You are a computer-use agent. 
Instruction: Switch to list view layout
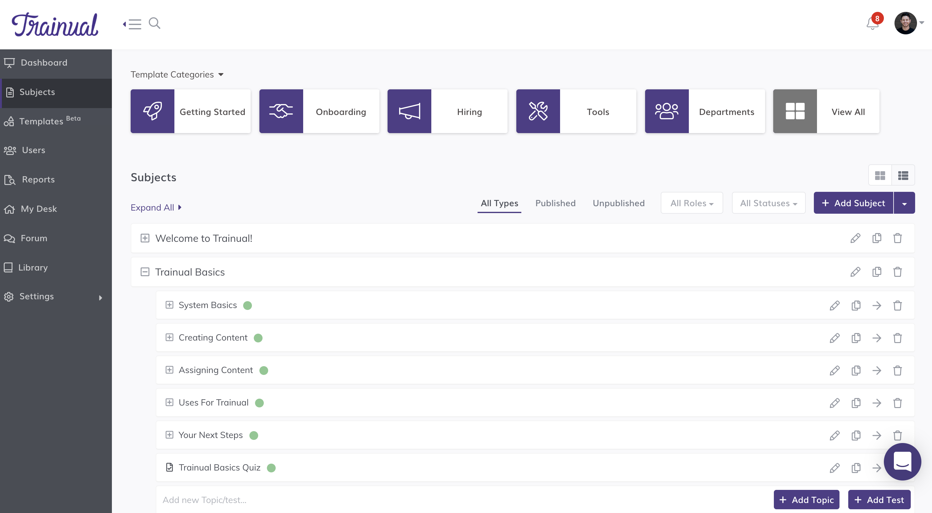(x=903, y=176)
